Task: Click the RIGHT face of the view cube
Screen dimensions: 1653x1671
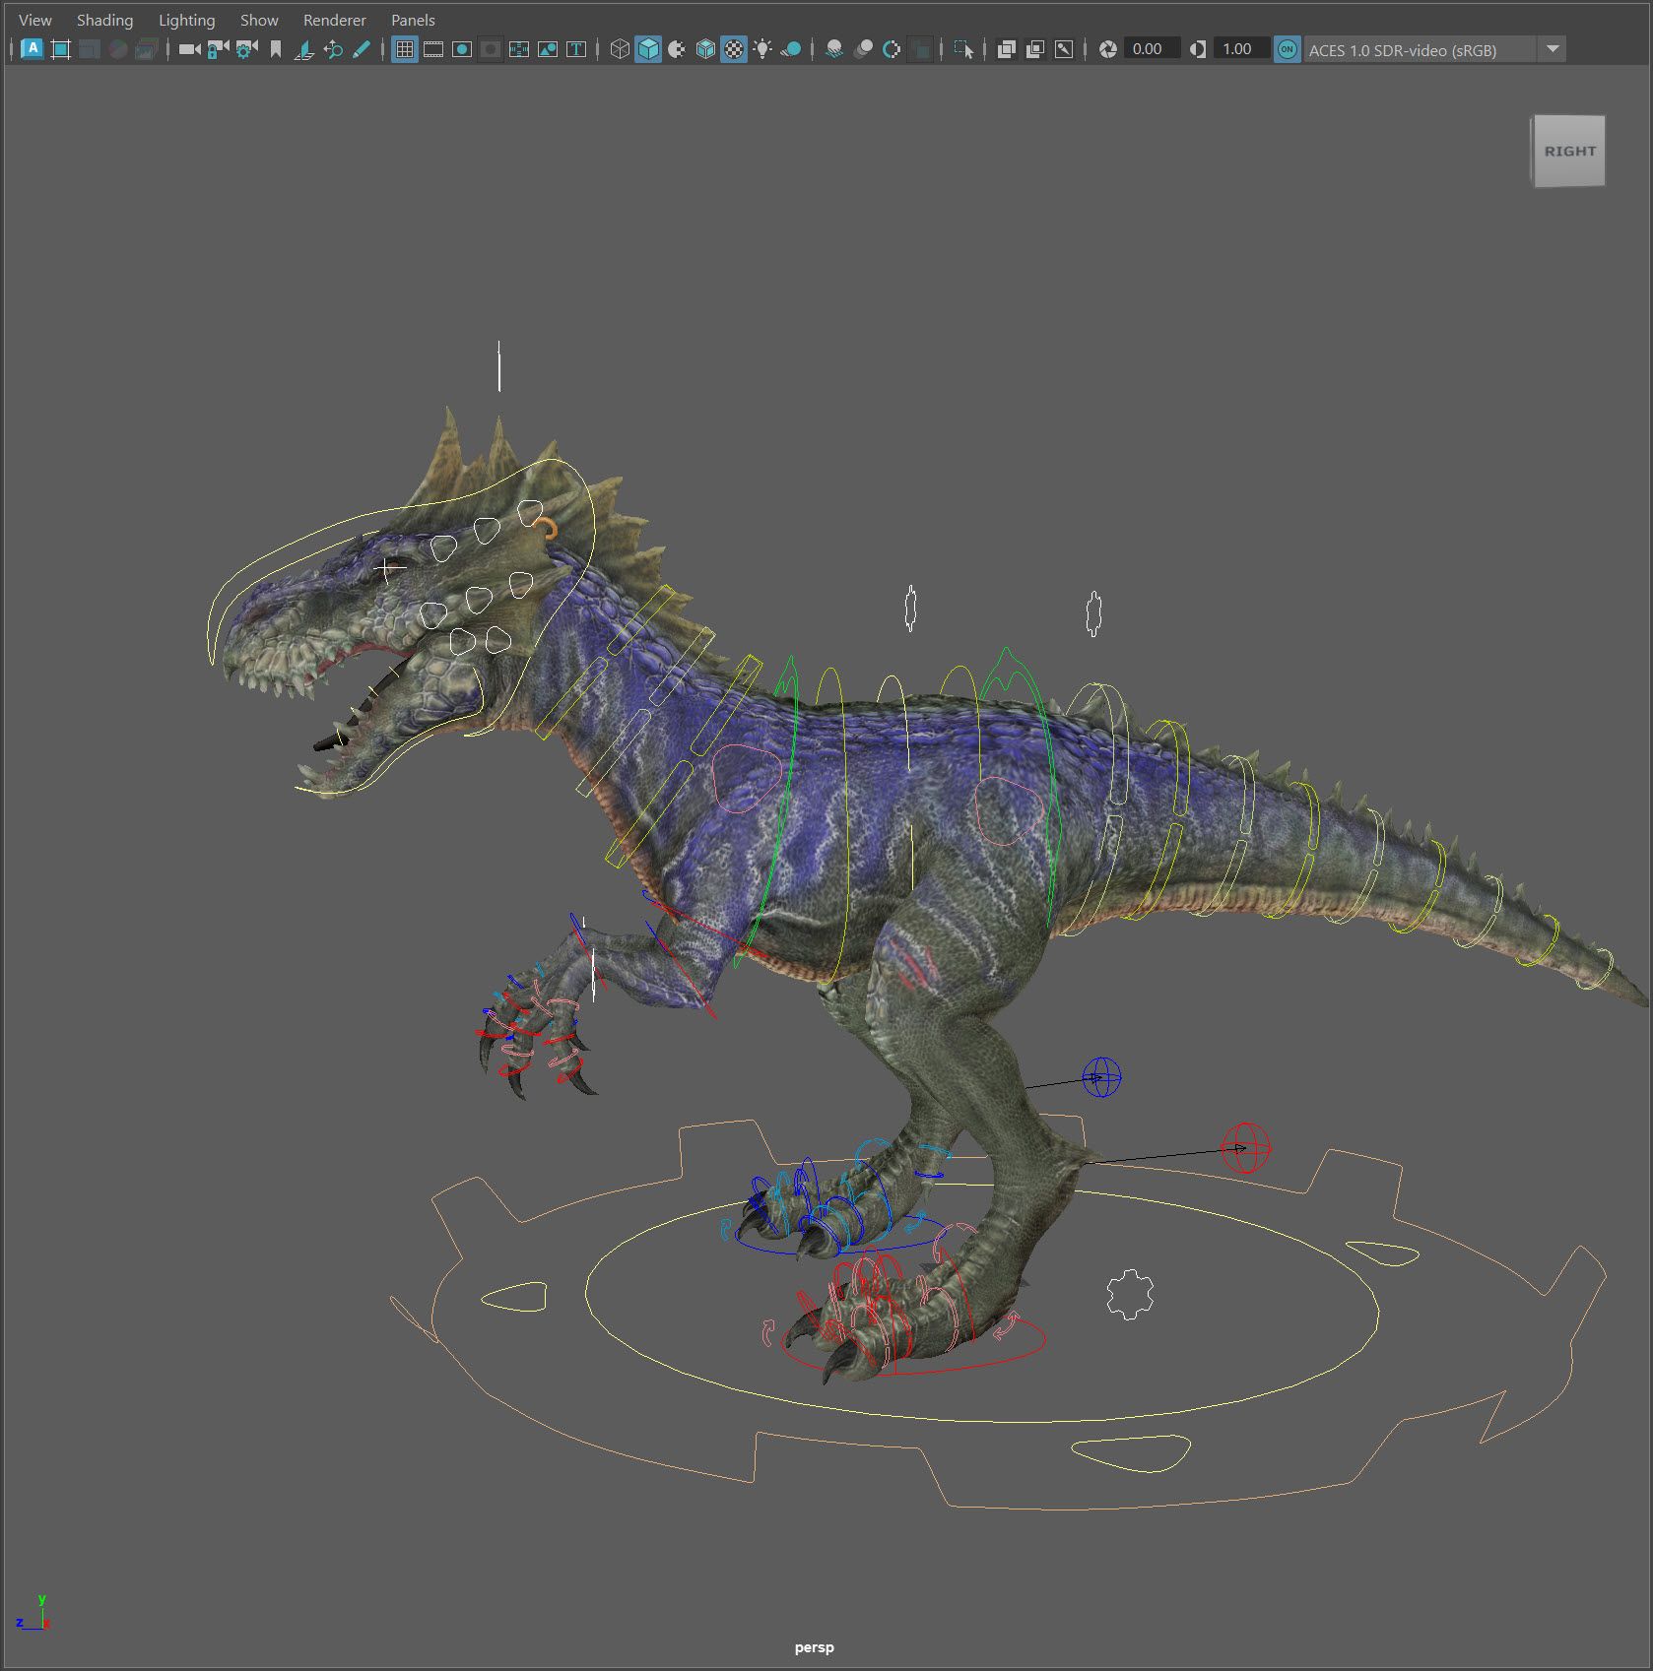Action: 1569,151
